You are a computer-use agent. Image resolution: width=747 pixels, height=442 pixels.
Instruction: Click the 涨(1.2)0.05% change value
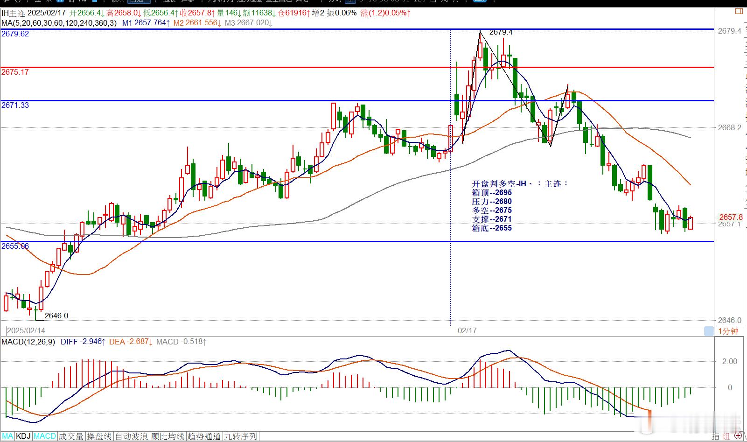[385, 13]
